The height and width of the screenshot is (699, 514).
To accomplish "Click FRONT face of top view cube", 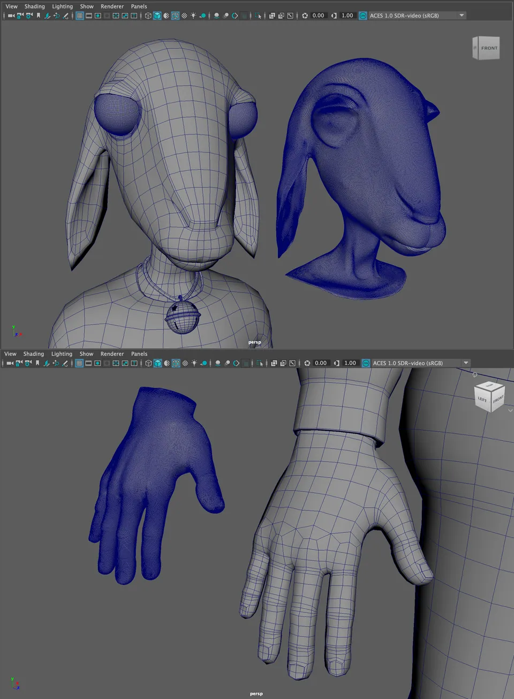I will pyautogui.click(x=489, y=48).
